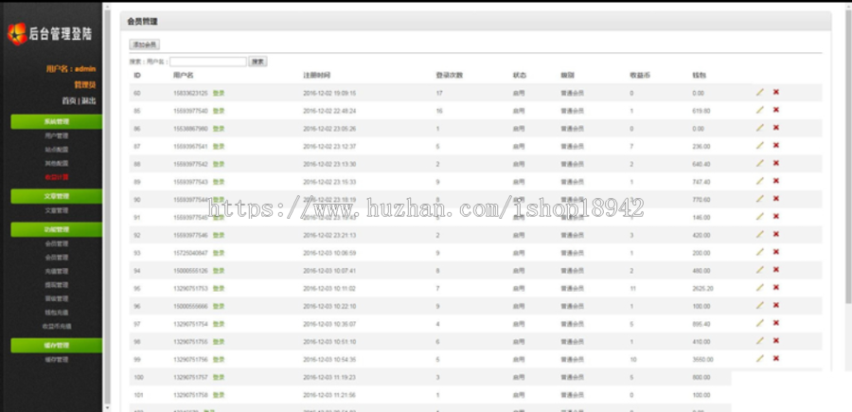Delete the row for user 15593977543
This screenshot has width=852, height=412.
click(776, 181)
